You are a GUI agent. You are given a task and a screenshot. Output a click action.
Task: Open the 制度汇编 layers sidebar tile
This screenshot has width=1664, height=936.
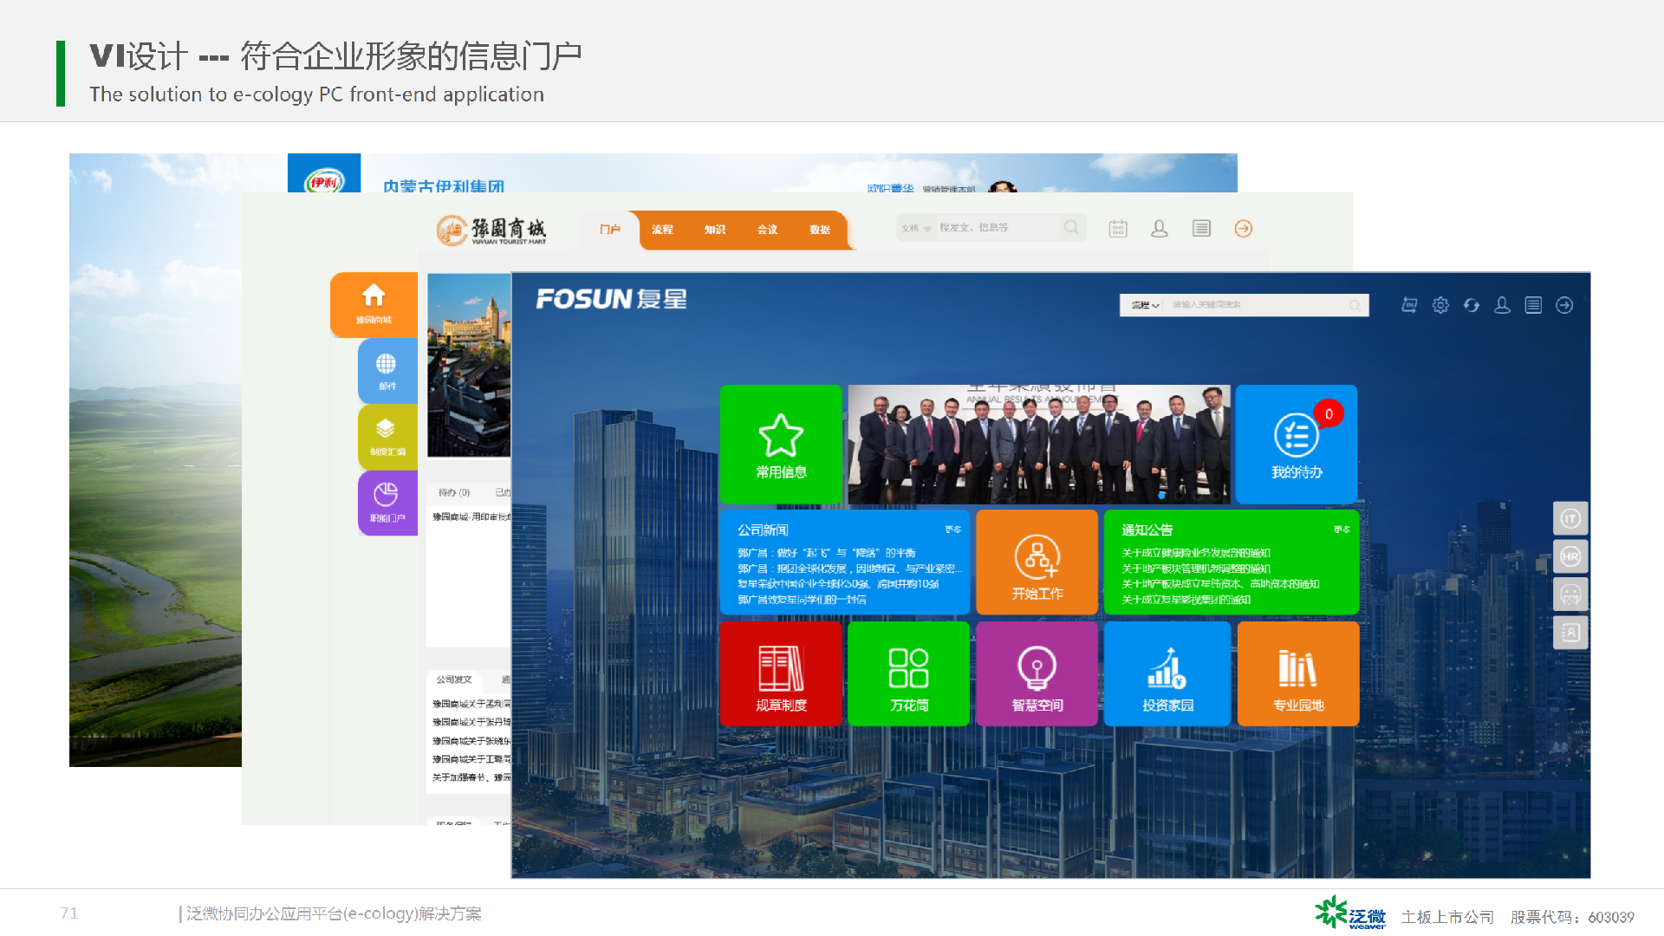pyautogui.click(x=387, y=437)
